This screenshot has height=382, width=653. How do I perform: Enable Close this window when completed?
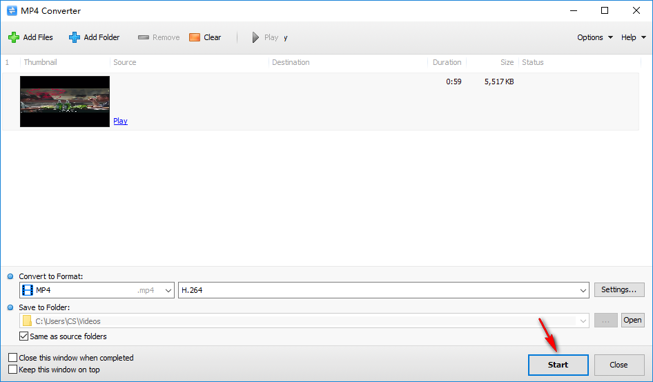pos(13,358)
